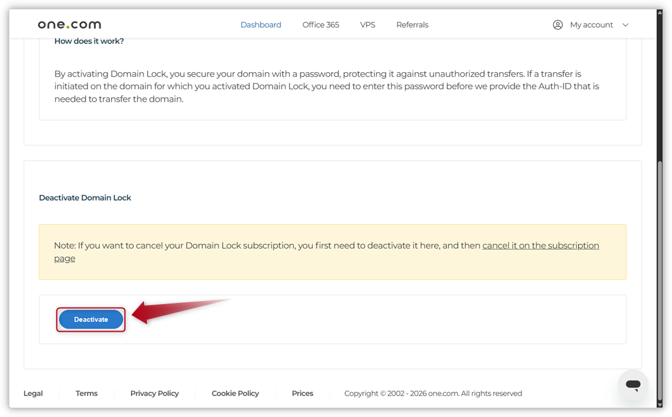Open the Referrals section
This screenshot has height=417, width=672.
click(x=412, y=25)
